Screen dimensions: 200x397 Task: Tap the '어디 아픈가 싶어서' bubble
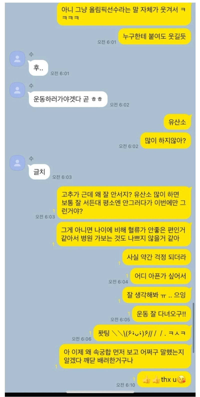[160, 276]
